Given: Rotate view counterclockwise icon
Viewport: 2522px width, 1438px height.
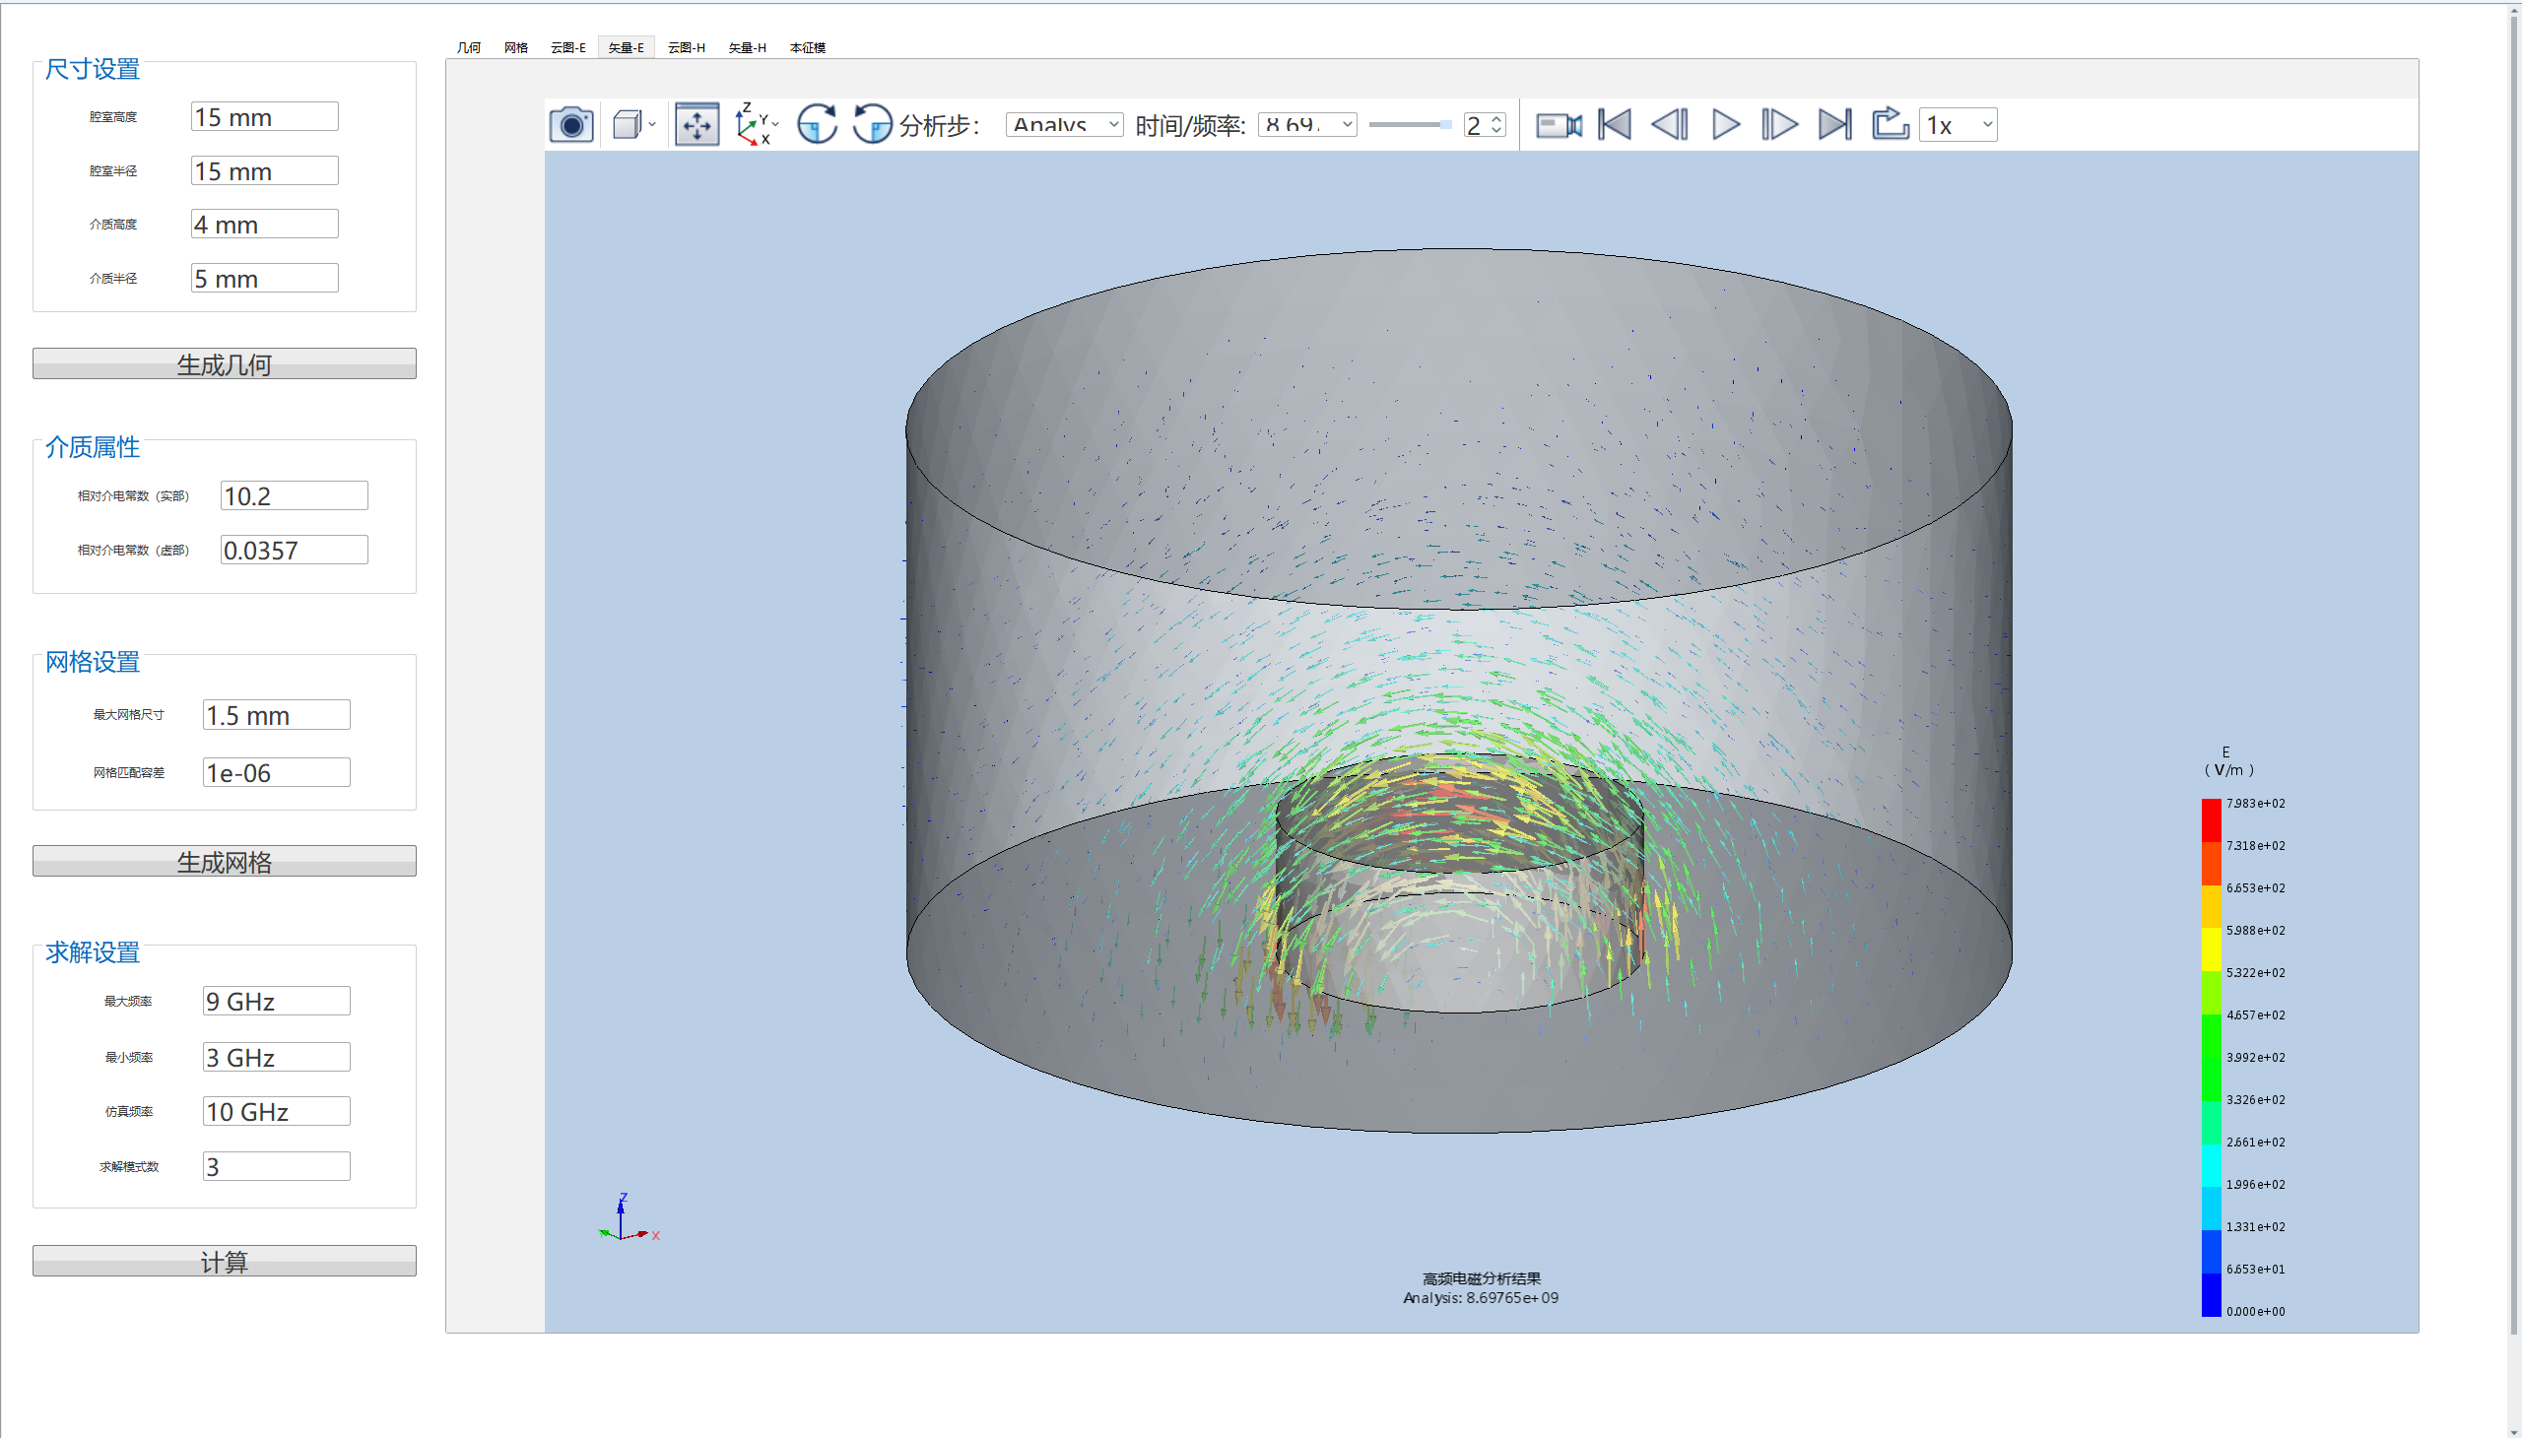Looking at the screenshot, I should pos(872,124).
